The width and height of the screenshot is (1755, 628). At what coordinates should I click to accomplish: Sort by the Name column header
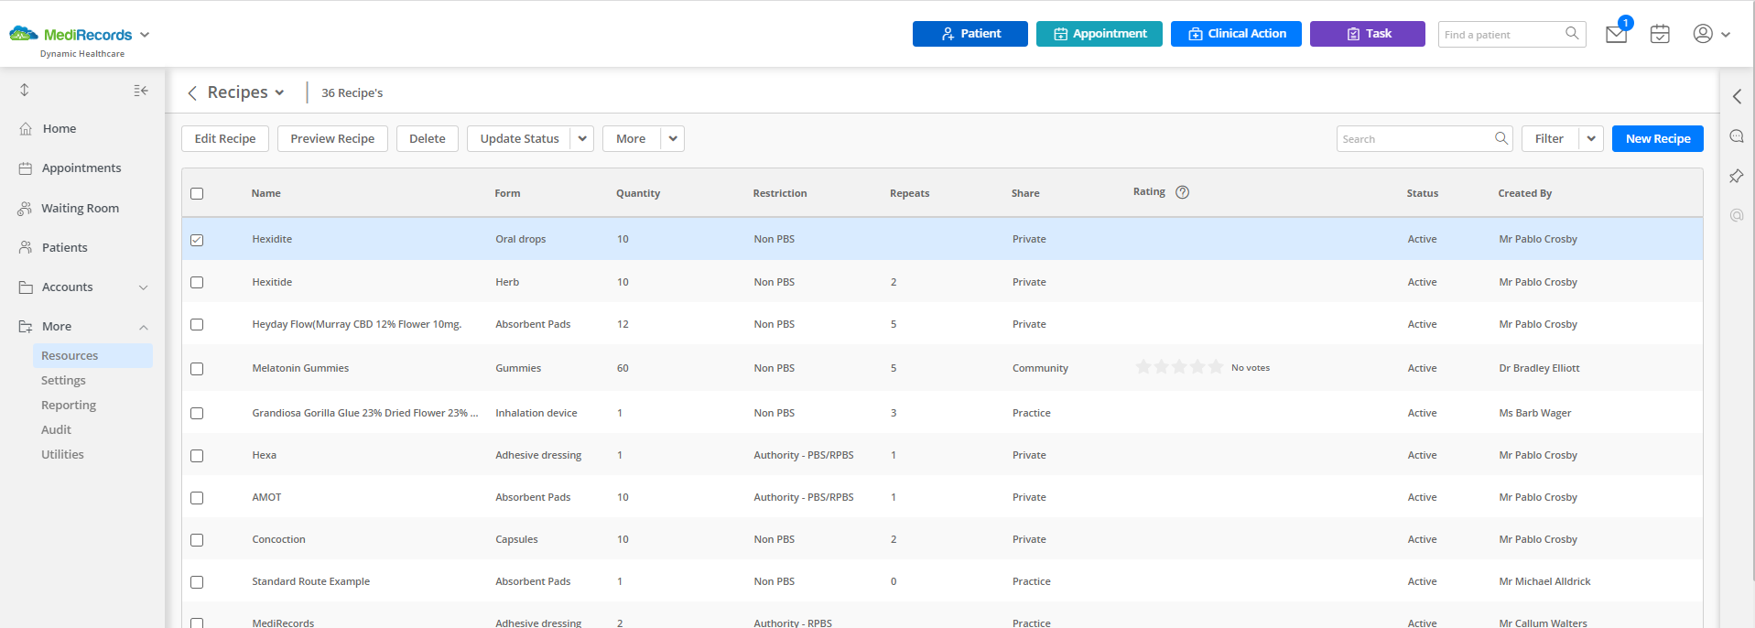(x=266, y=193)
